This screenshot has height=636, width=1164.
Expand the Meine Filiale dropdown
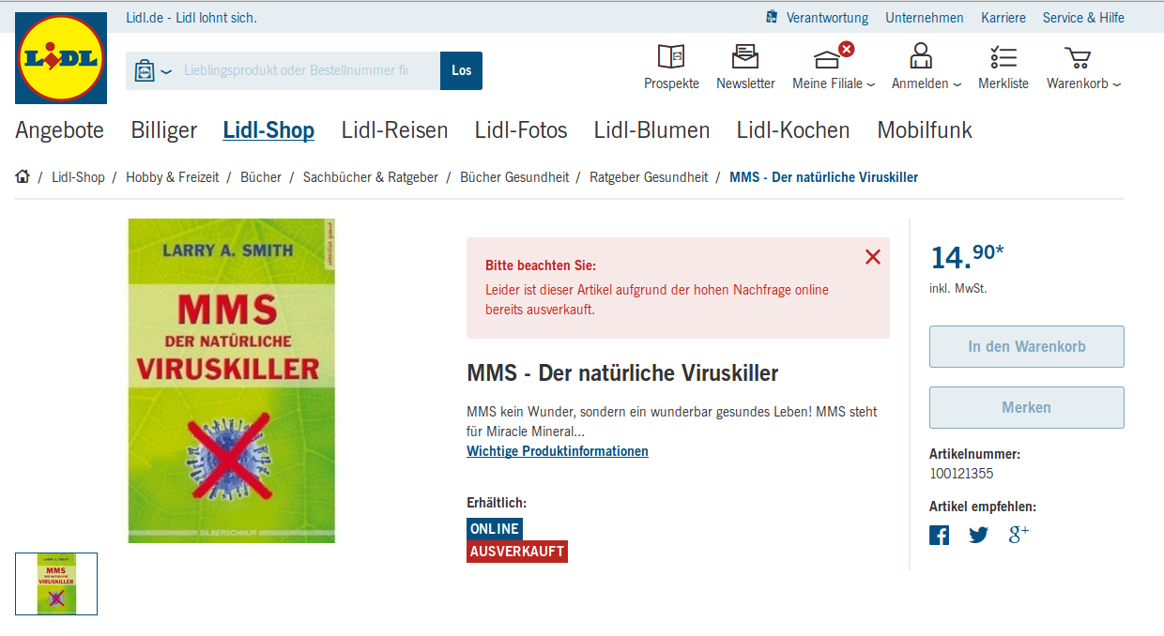coord(834,83)
